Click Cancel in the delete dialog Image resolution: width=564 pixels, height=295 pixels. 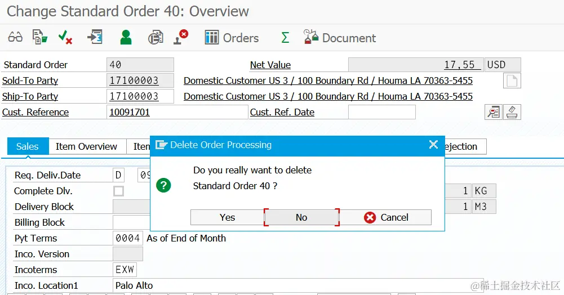coord(385,217)
